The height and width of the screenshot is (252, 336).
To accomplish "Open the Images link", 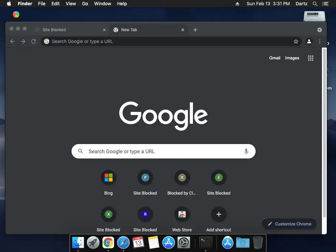I will pyautogui.click(x=292, y=58).
